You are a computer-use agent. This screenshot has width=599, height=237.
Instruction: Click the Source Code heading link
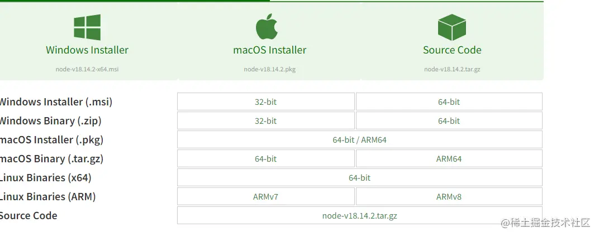(x=452, y=50)
